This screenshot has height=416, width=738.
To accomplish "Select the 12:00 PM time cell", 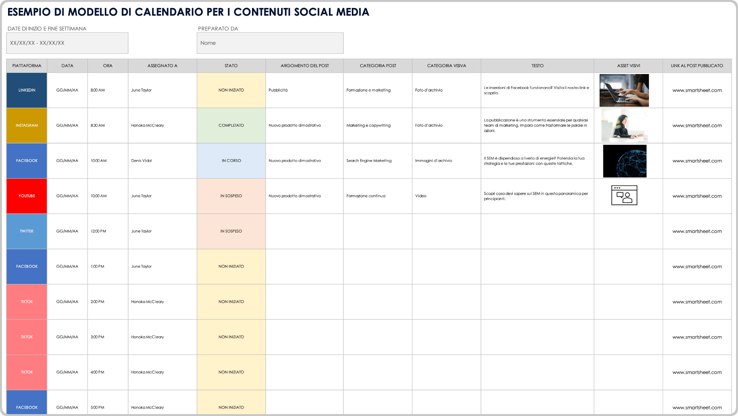I will pos(108,231).
